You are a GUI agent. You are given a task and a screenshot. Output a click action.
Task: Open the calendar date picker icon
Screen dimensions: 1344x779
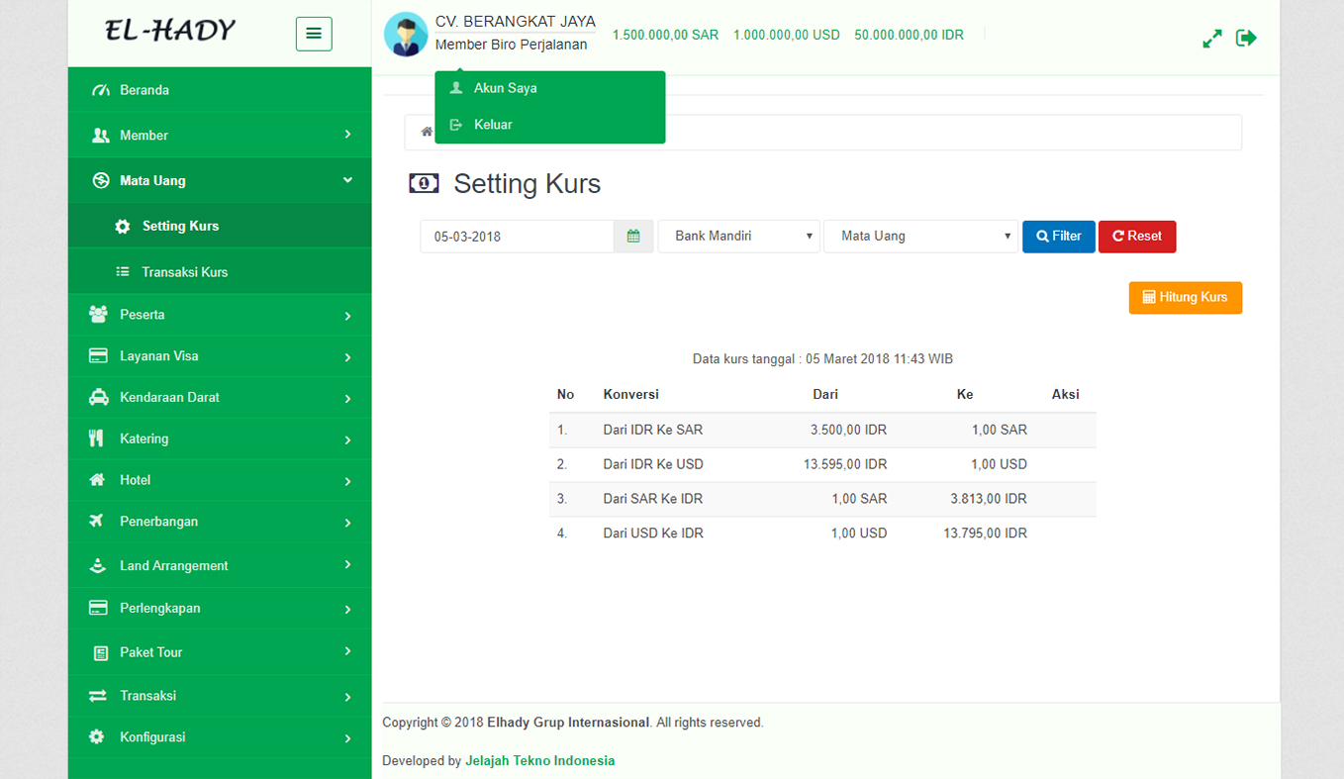[633, 237]
